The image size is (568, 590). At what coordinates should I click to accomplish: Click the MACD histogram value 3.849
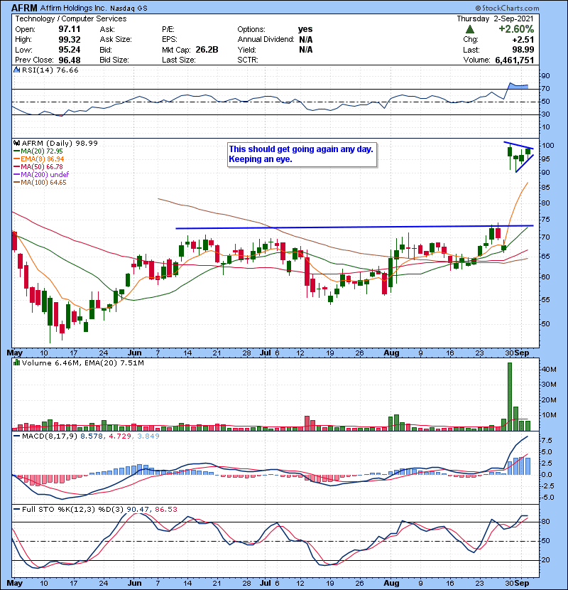tap(148, 436)
